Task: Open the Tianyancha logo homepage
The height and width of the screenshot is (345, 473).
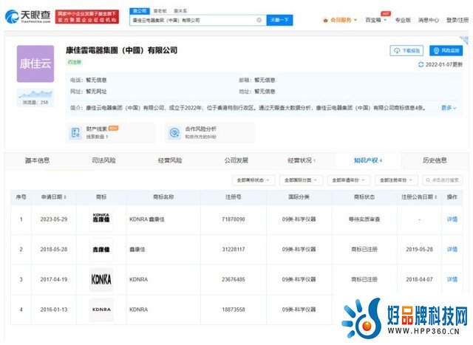Action: pyautogui.click(x=28, y=16)
